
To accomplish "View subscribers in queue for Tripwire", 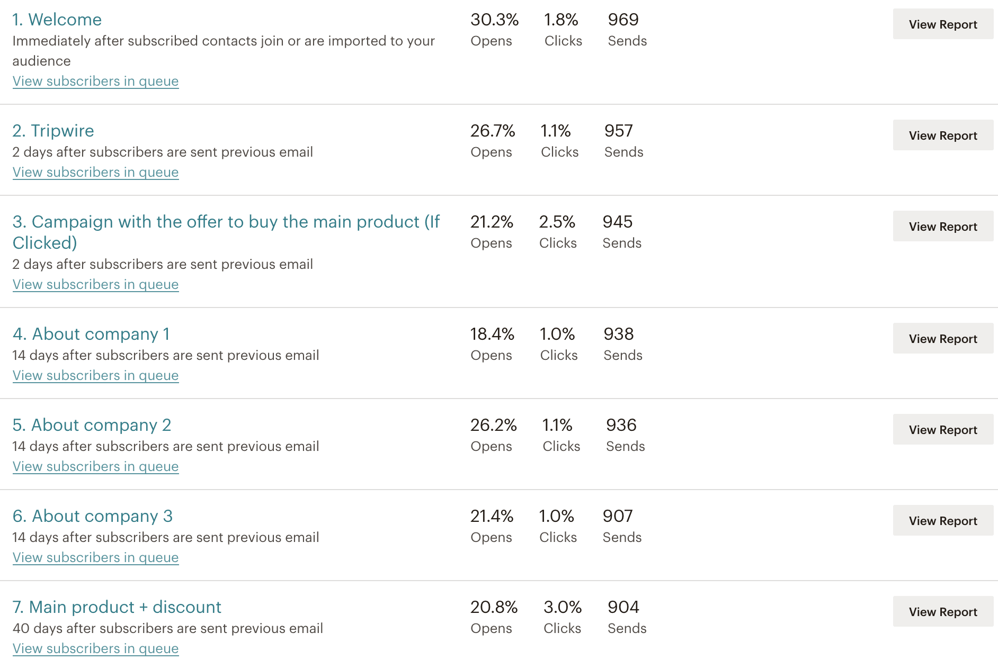I will 95,172.
